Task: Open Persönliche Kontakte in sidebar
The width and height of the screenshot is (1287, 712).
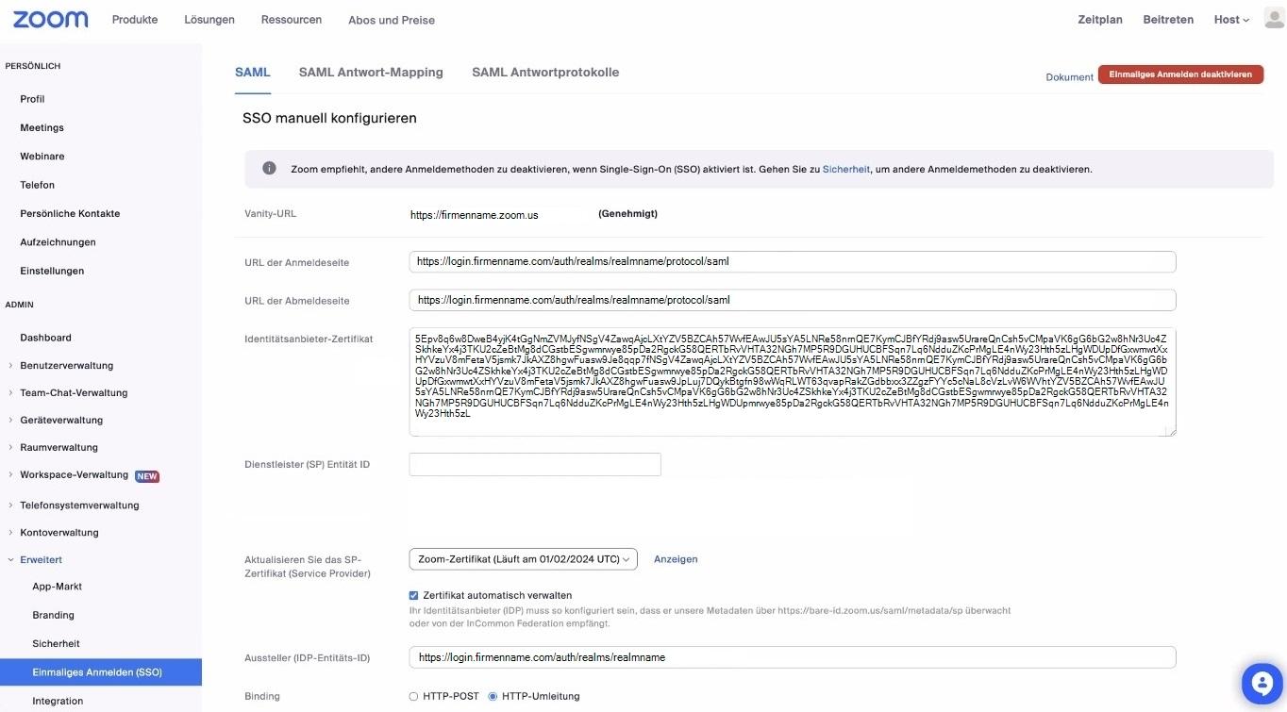Action: 70,213
